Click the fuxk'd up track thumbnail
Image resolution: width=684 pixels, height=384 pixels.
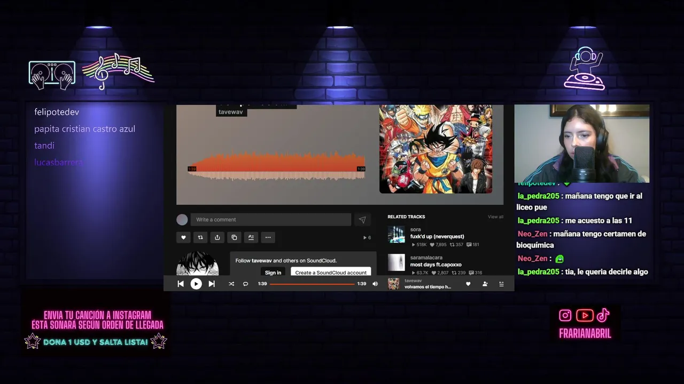point(397,235)
